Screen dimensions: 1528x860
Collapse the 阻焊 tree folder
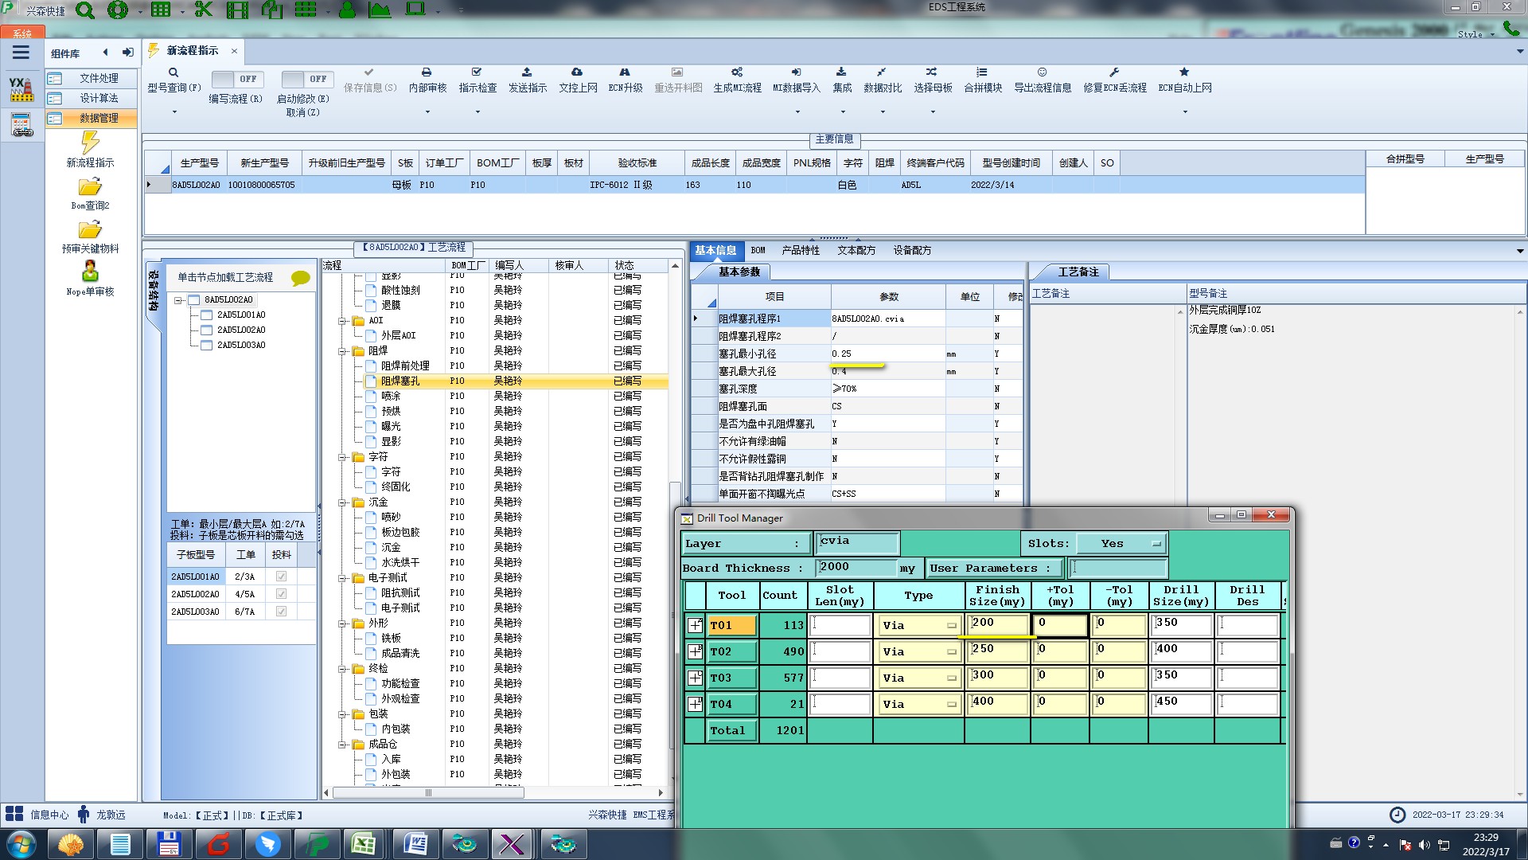(342, 351)
